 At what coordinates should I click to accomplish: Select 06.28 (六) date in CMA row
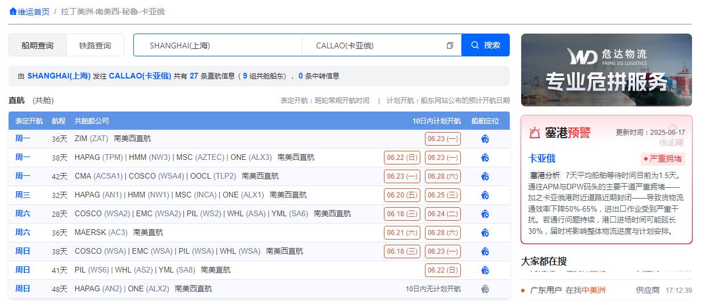443,176
